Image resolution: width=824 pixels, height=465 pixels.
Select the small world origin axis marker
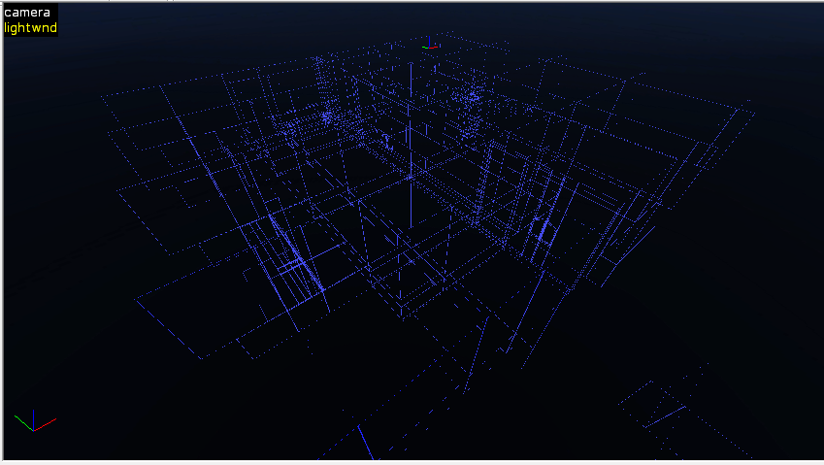429,44
